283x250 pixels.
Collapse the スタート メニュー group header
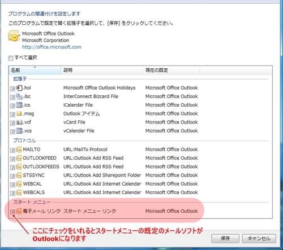click(x=32, y=202)
